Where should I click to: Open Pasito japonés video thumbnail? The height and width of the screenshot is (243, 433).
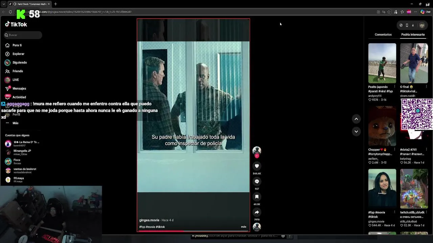[382, 63]
